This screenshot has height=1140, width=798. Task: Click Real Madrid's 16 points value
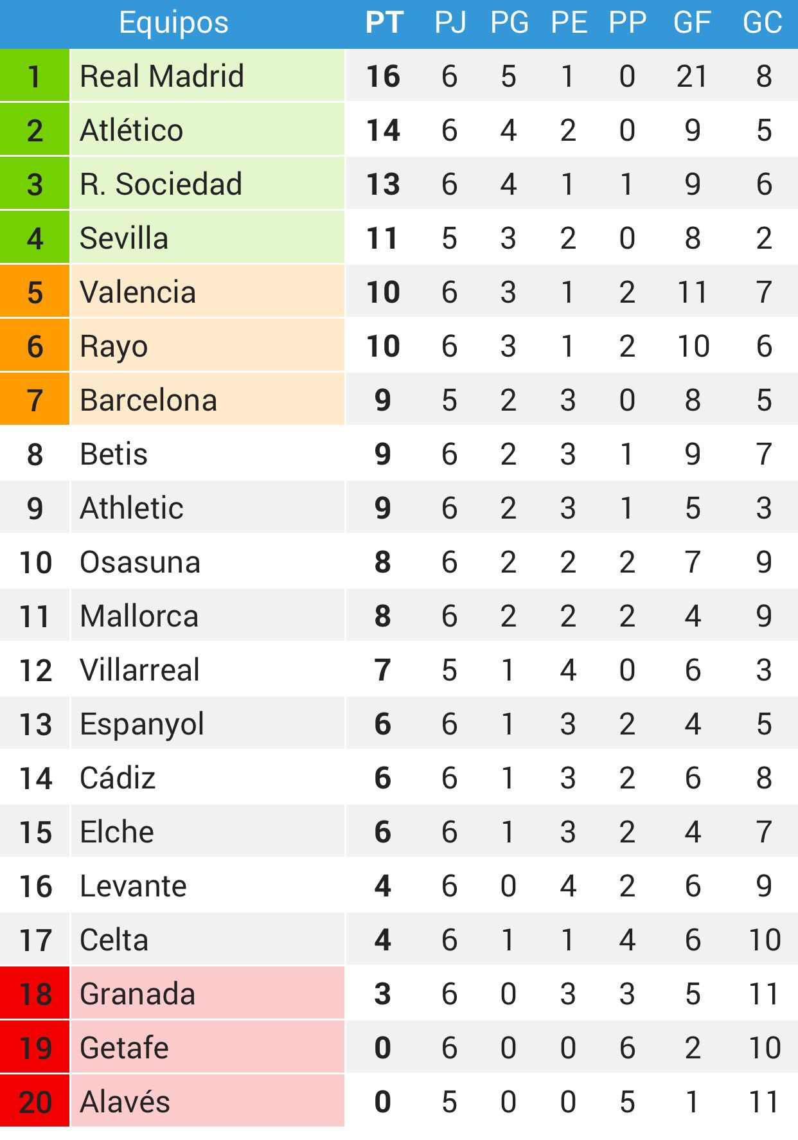click(383, 76)
